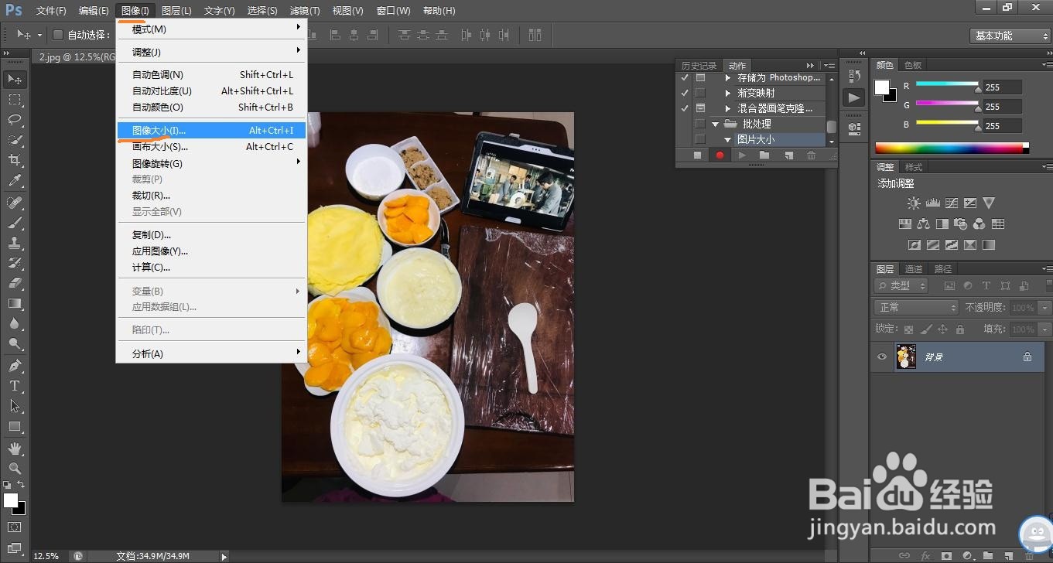Open the layer filter 类型 dropdown
Viewport: 1053px width, 563px height.
click(x=901, y=285)
